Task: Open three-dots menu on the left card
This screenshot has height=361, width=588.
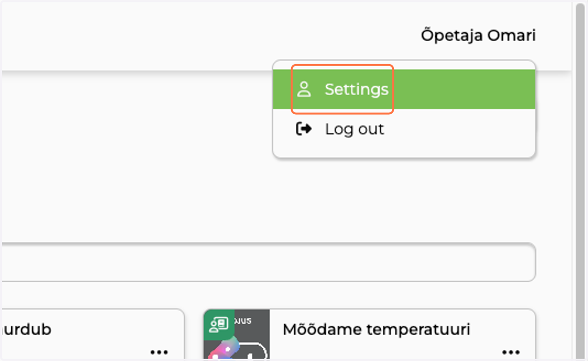Action: [159, 352]
